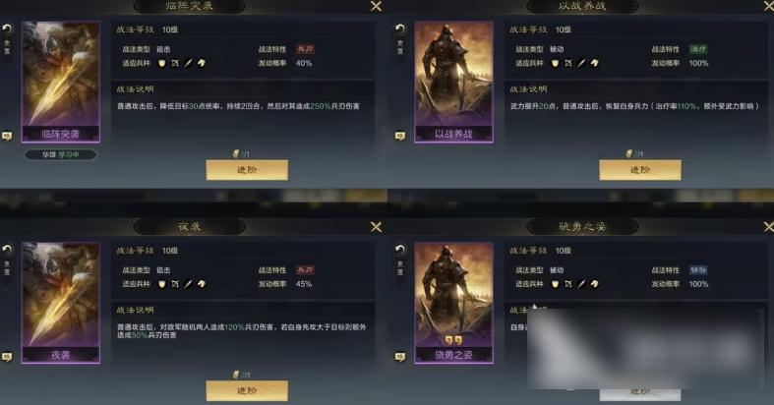Screen dimensions: 774x405
Task: Close the 临阵突袭 panel with X
Action: [x=376, y=6]
